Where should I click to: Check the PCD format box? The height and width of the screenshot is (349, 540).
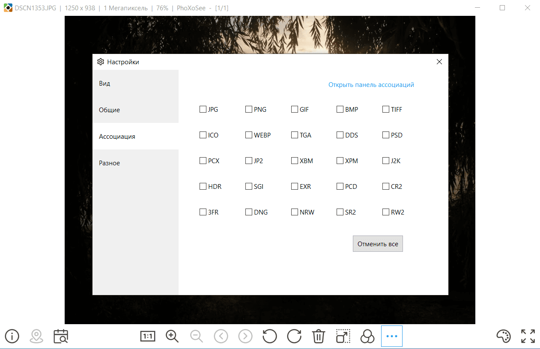click(x=340, y=186)
